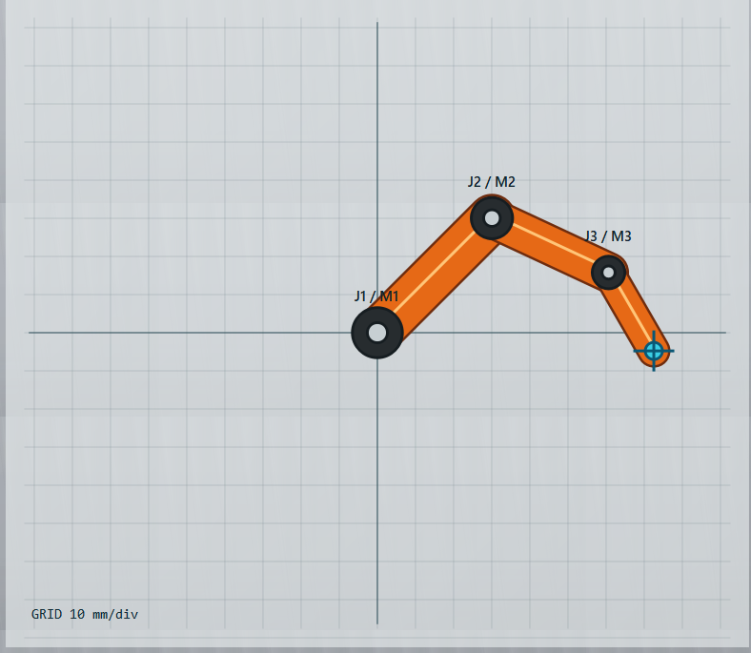751x653 pixels.
Task: Click the mm/div unit text
Action: 115,614
